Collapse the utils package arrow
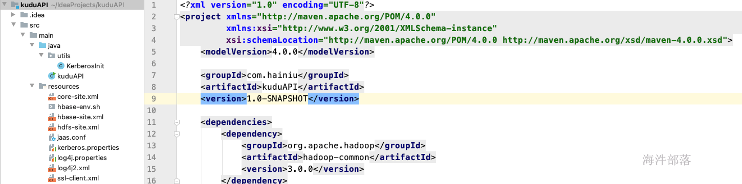The height and width of the screenshot is (184, 742). 42,56
